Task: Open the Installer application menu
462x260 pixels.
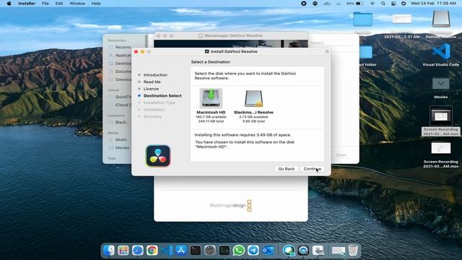Action: tap(27, 4)
